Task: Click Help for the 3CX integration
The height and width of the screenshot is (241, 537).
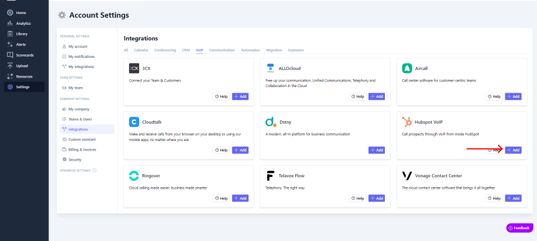Action: point(221,97)
